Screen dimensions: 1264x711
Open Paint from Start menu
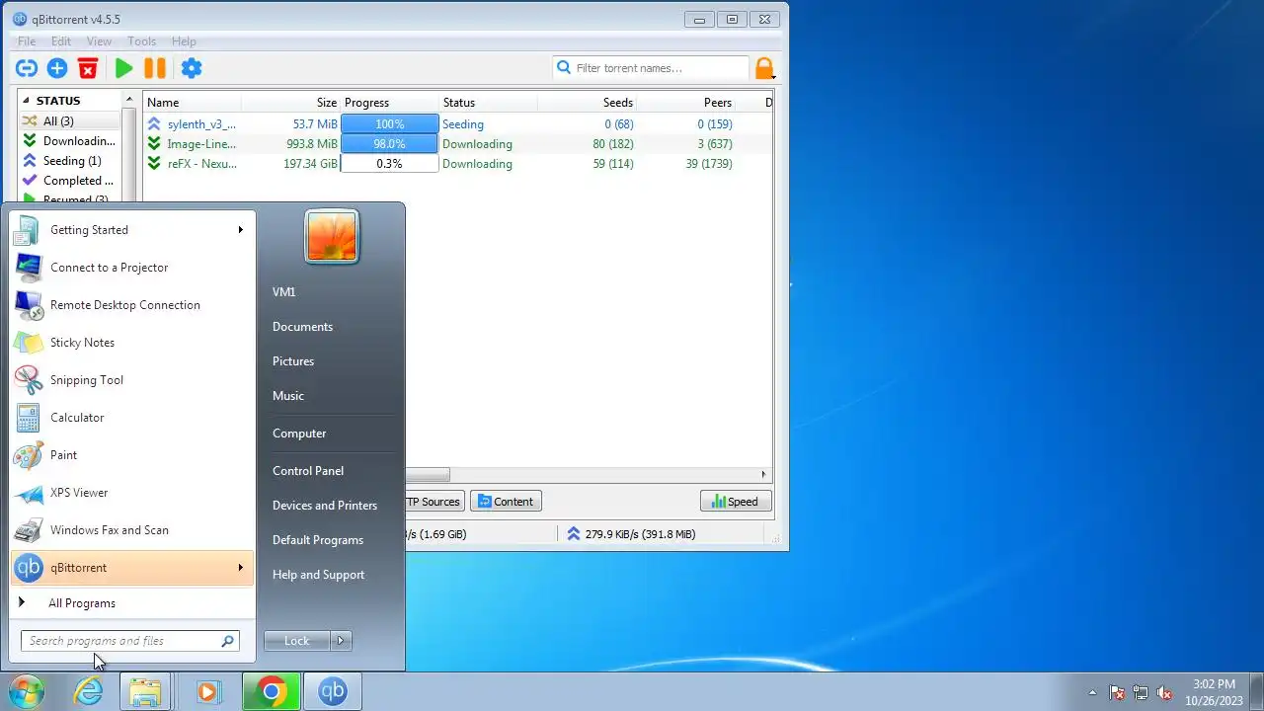(x=132, y=455)
